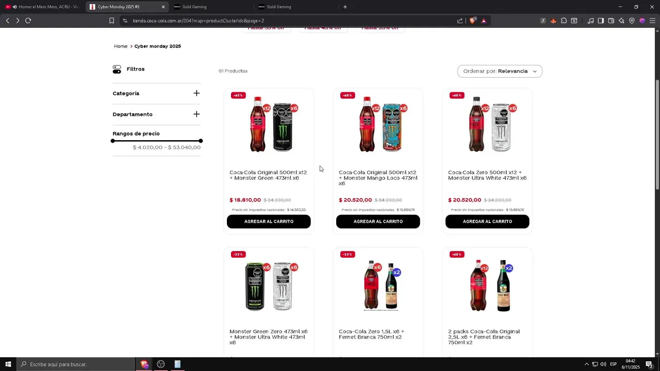Screen dimensions: 660x371
Task: Add Coca-Cola + Monster Green to cart
Action: tap(269, 222)
